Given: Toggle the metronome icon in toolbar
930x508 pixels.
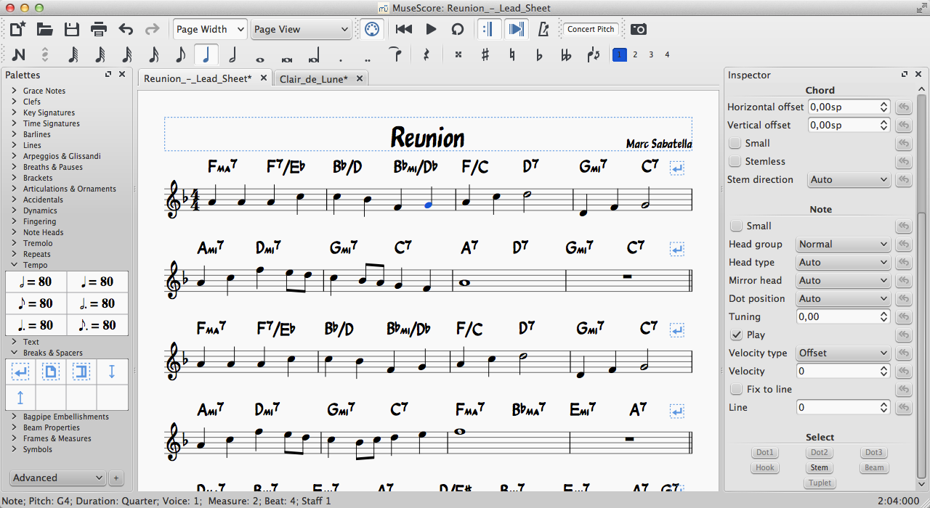Looking at the screenshot, I should pyautogui.click(x=543, y=29).
